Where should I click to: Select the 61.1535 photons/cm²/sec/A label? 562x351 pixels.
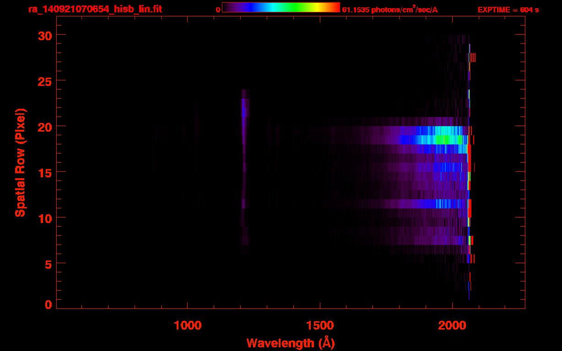point(389,10)
